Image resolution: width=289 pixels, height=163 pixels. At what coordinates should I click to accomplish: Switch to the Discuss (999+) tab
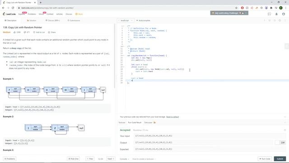(x=53, y=20)
